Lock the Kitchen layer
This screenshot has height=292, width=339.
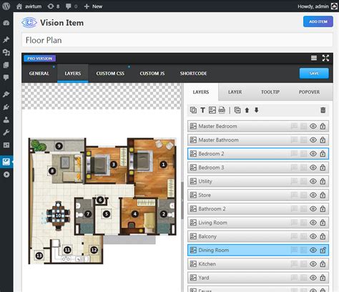tap(323, 264)
